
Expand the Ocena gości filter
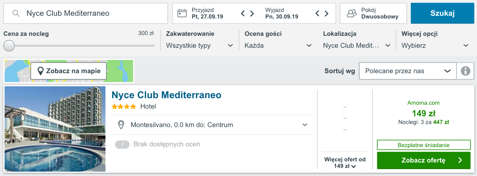pyautogui.click(x=278, y=45)
